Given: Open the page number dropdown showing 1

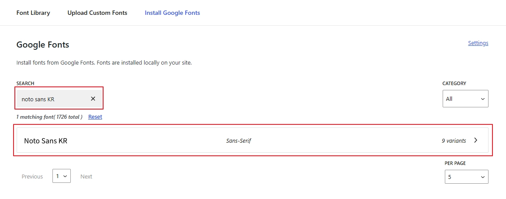Looking at the screenshot, I should point(61,176).
